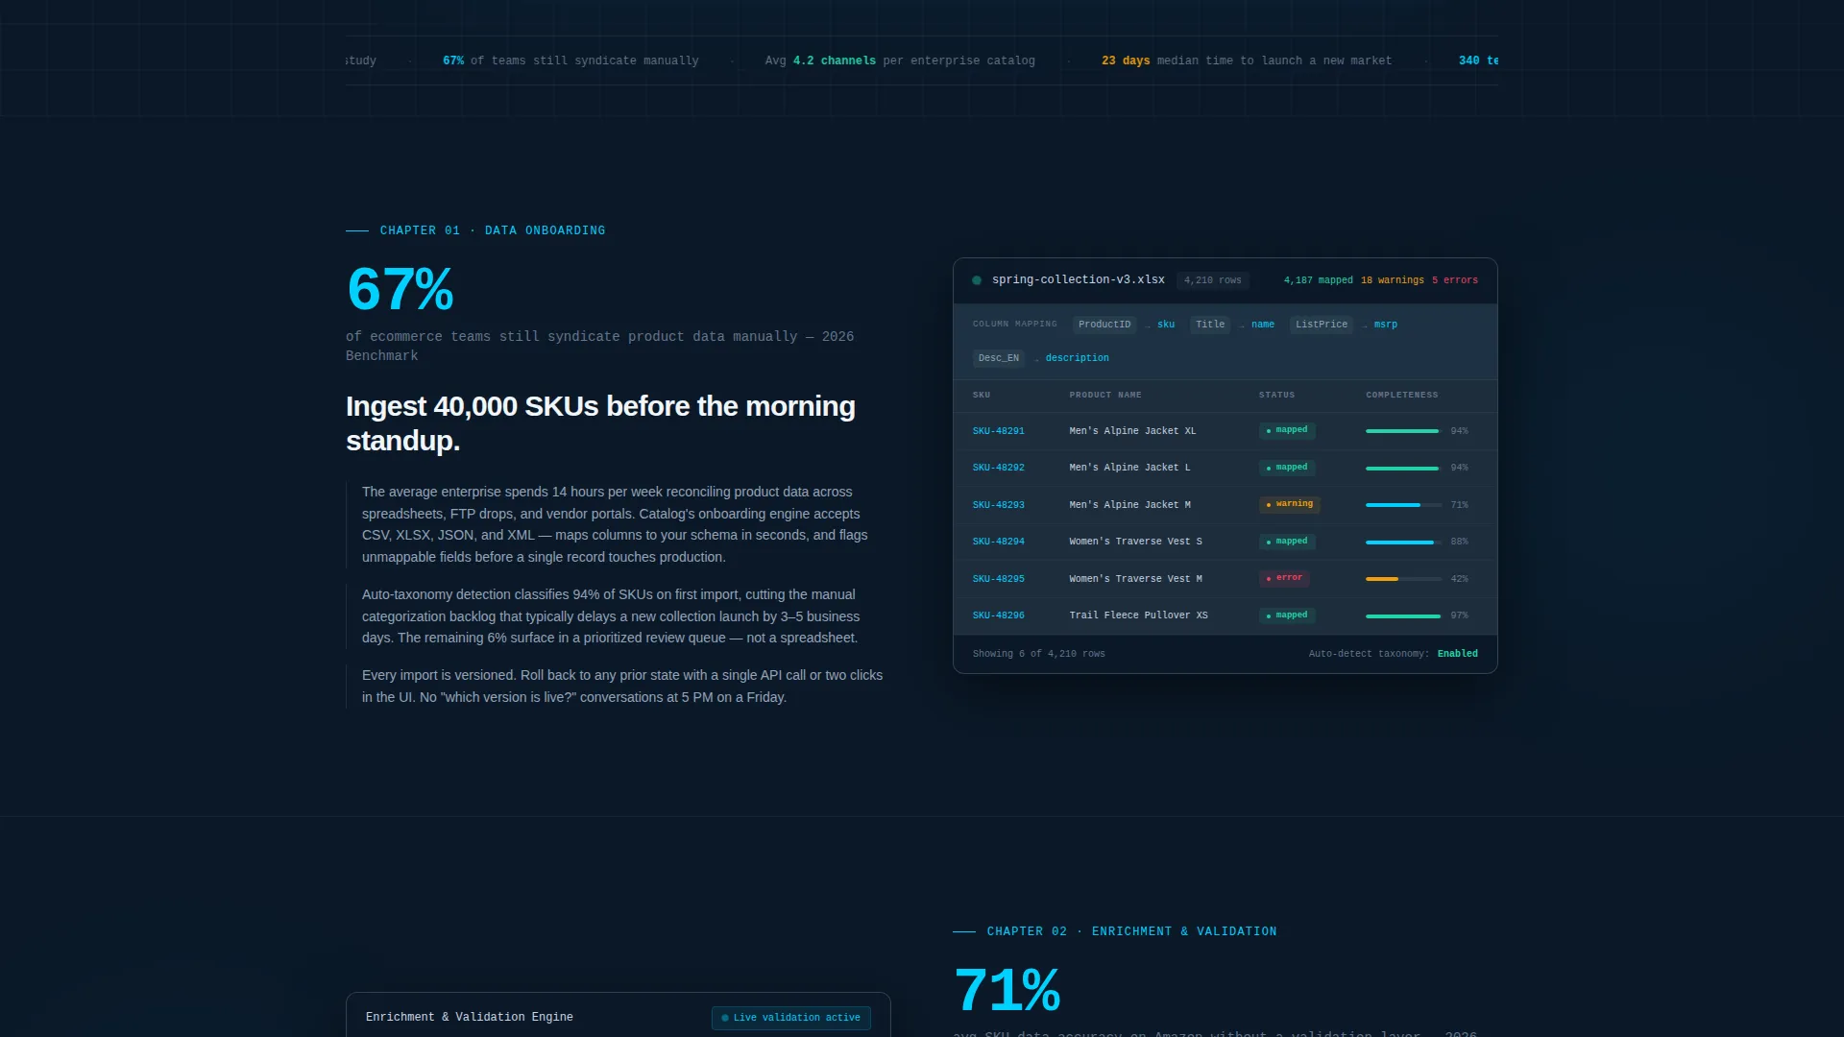Click the large 67% statistic

coord(400,289)
